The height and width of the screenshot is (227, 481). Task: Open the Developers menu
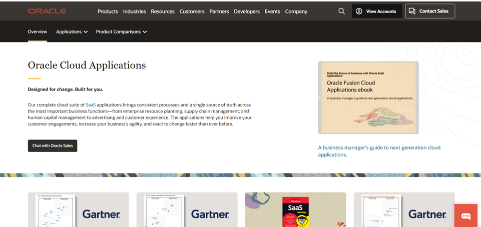point(247,11)
